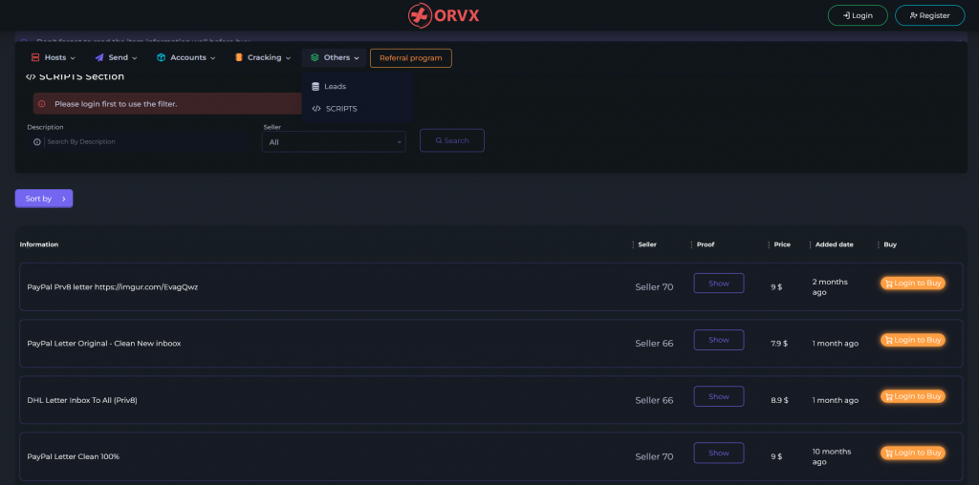
Task: Click the Register button in header
Action: [x=929, y=15]
